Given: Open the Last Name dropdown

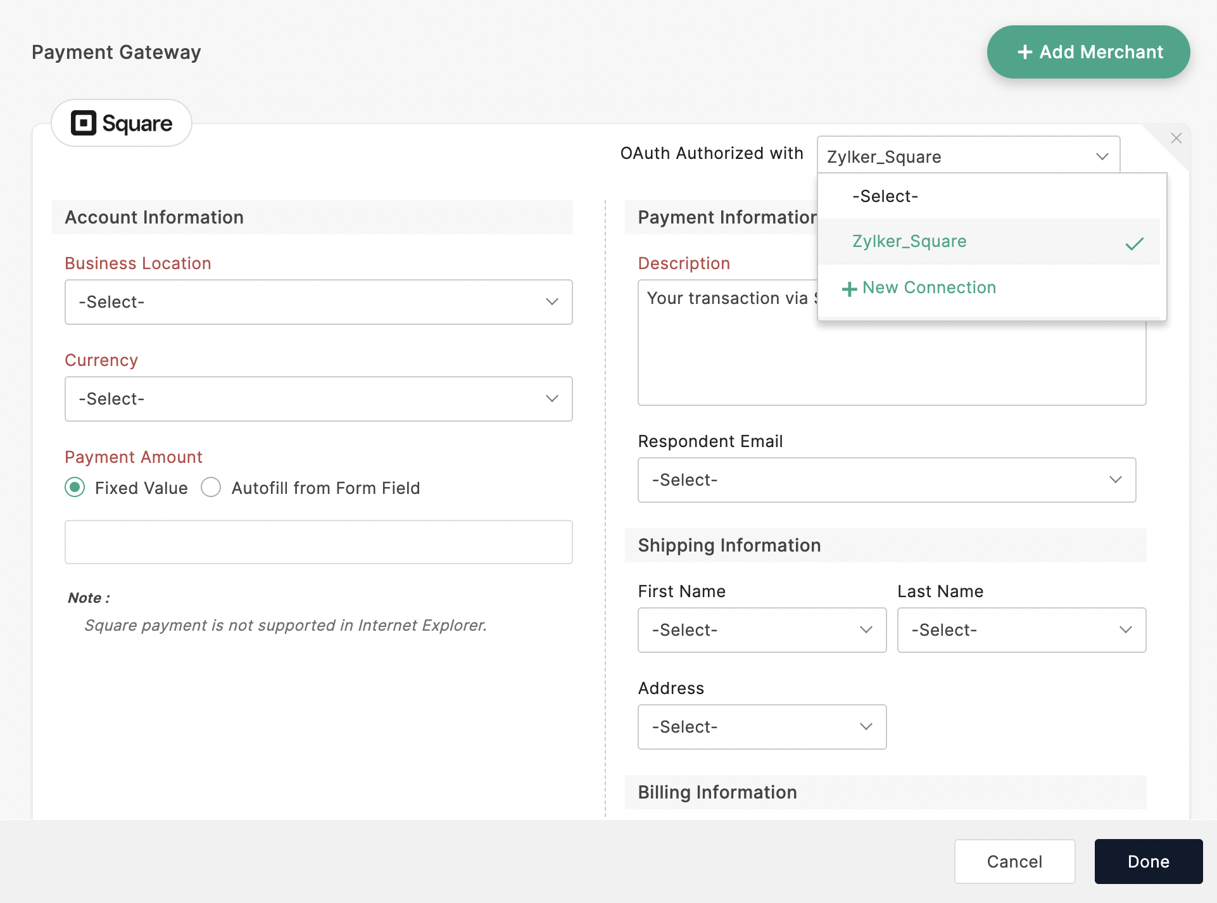Looking at the screenshot, I should 1021,630.
